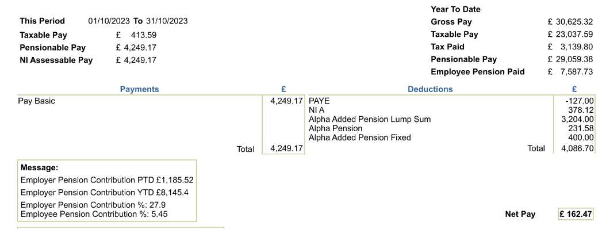
Task: Select the Tax Paid value £ 3,139.80
Action: pyautogui.click(x=570, y=47)
